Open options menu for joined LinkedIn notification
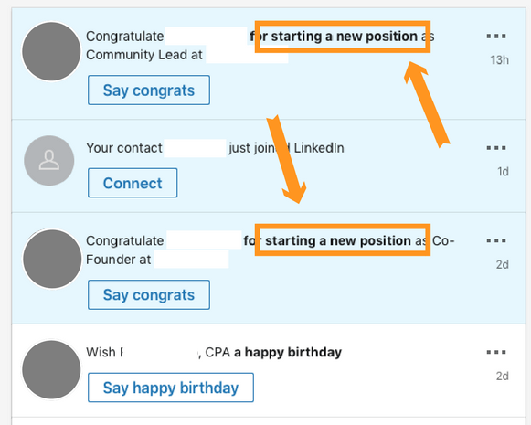Viewport: 531px width, 425px height. pos(496,148)
